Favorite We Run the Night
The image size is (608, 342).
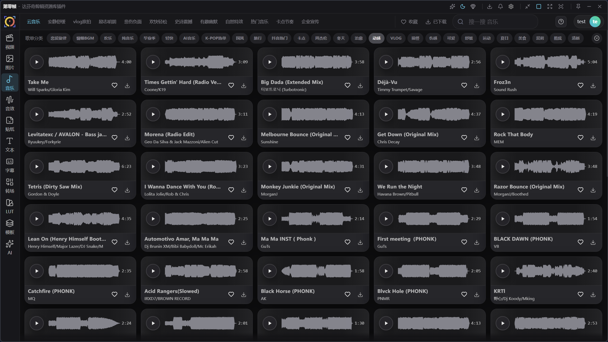(464, 190)
